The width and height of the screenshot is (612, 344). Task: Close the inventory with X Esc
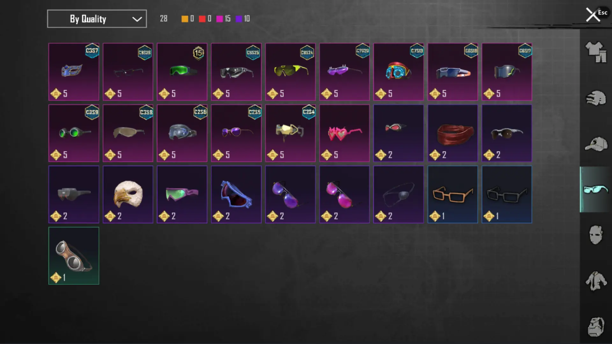pyautogui.click(x=596, y=15)
